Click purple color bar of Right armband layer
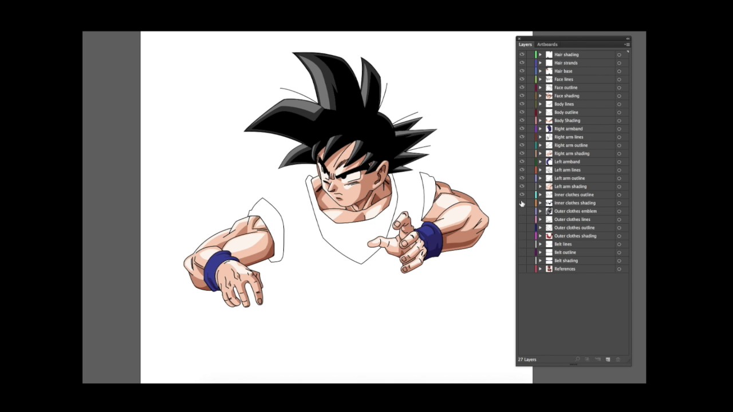The height and width of the screenshot is (412, 733). coord(536,129)
